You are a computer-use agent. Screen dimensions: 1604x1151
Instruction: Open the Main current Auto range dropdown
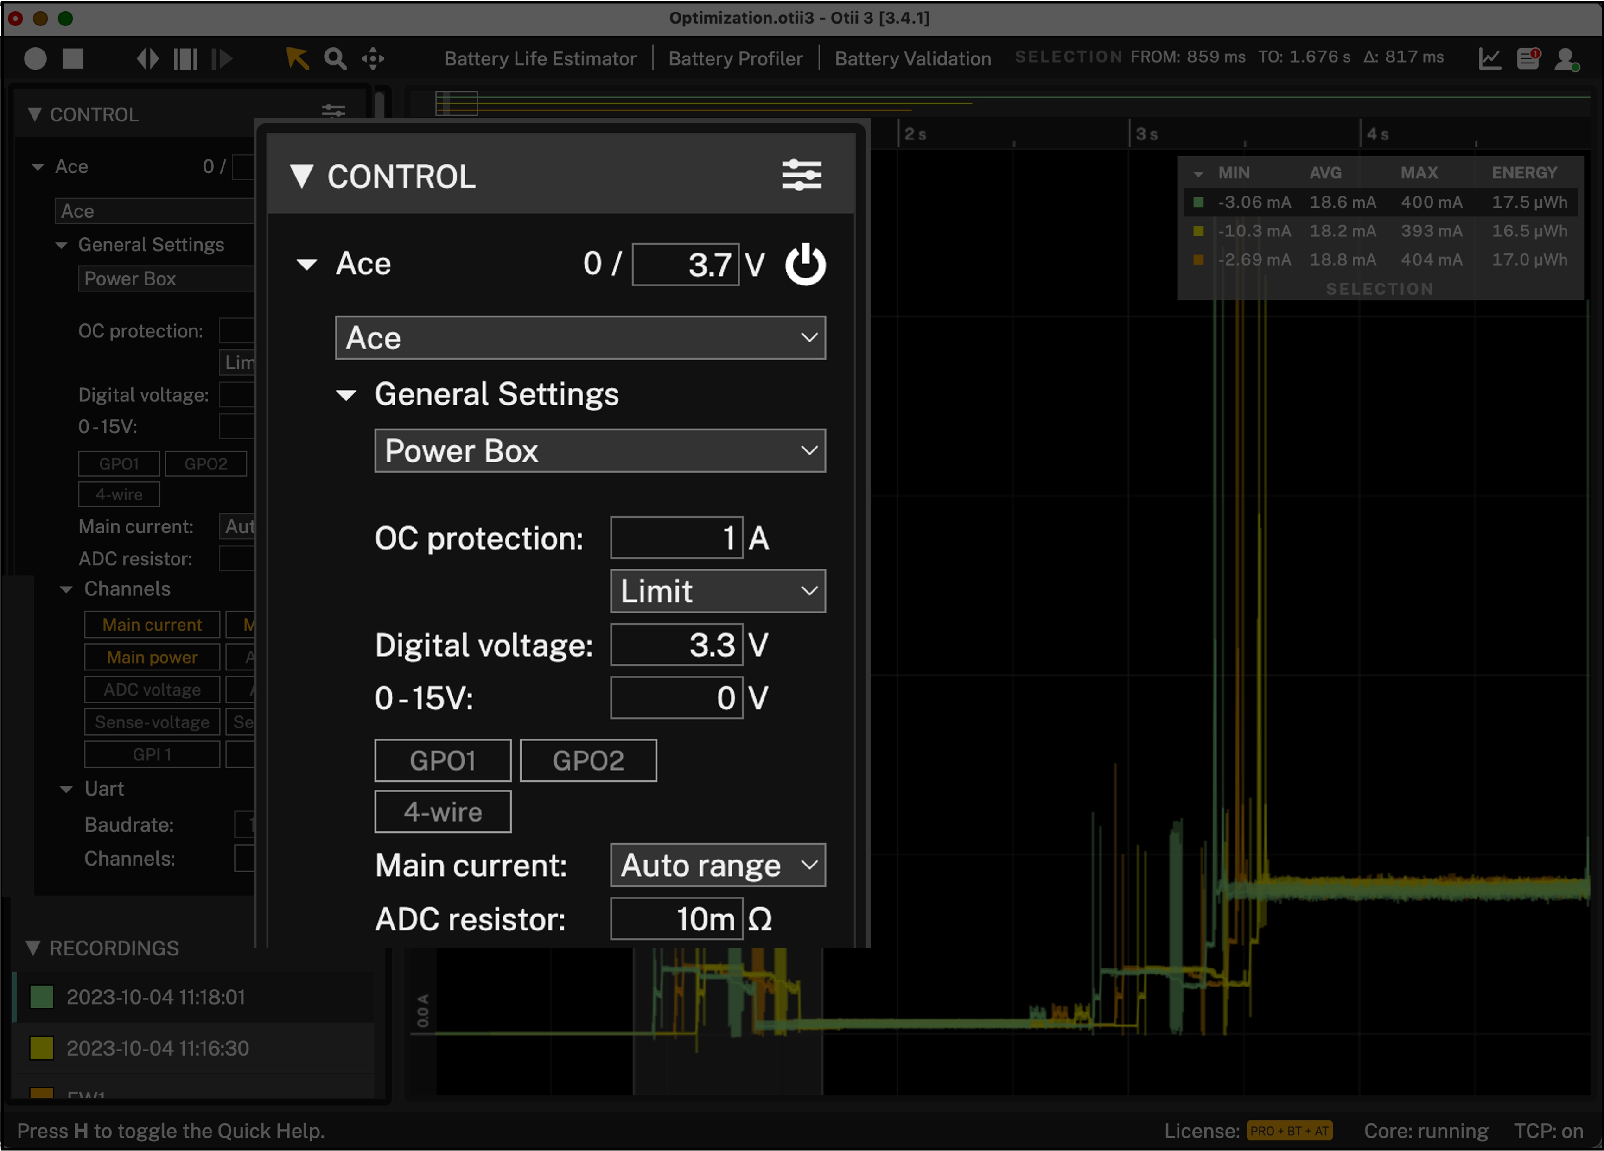(x=717, y=865)
